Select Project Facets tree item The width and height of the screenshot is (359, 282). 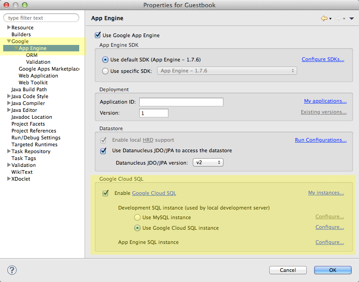click(28, 124)
